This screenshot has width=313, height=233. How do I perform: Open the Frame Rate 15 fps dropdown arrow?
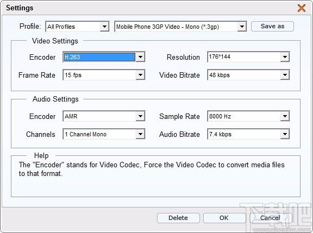pyautogui.click(x=140, y=75)
